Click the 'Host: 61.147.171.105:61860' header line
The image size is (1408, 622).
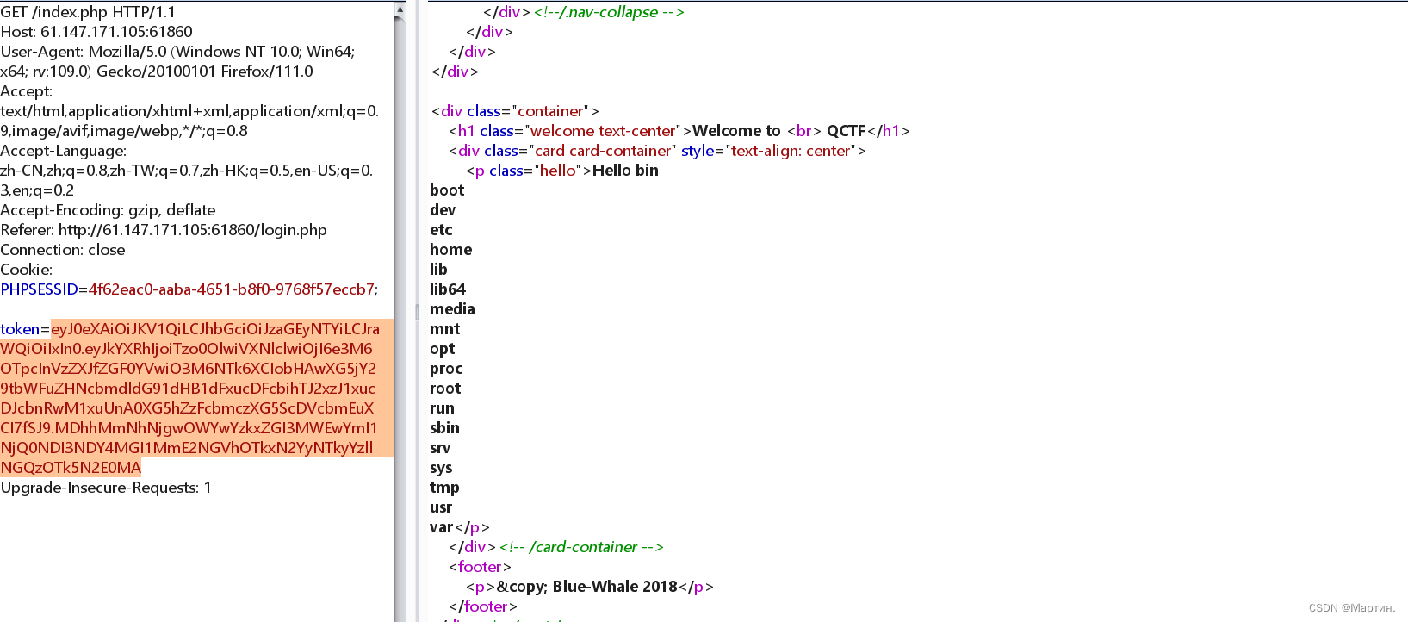tap(96, 32)
